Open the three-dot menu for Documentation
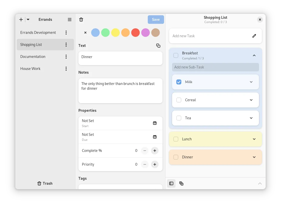Screen dimensions: 281x206 point(66,57)
